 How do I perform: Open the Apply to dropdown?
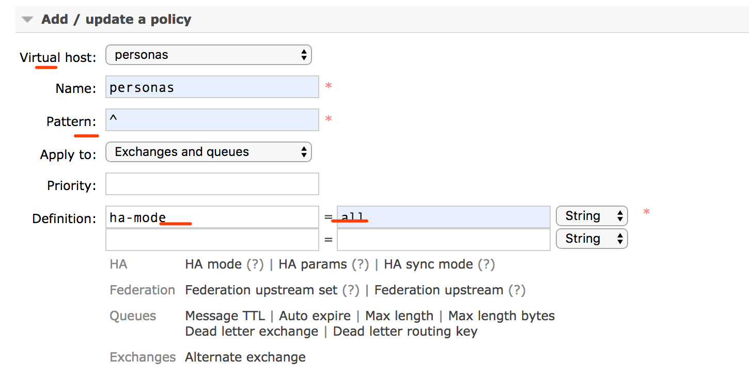pos(208,152)
